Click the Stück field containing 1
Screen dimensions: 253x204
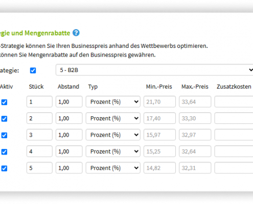(x=39, y=101)
